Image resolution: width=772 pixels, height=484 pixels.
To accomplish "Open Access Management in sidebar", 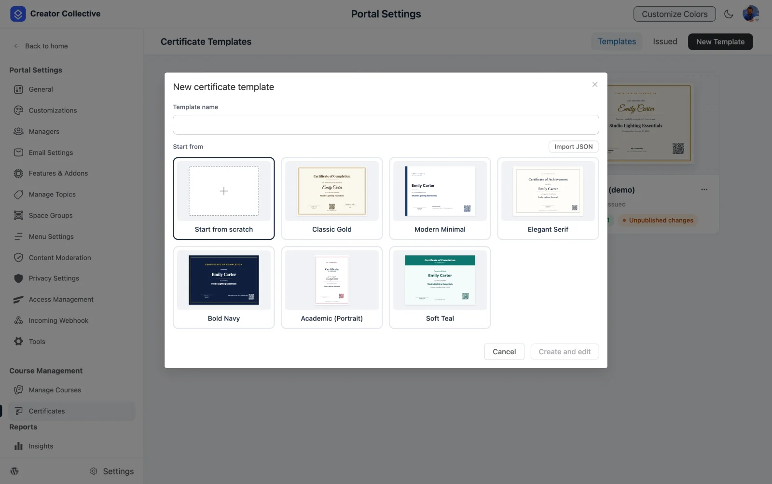I will (x=71, y=300).
